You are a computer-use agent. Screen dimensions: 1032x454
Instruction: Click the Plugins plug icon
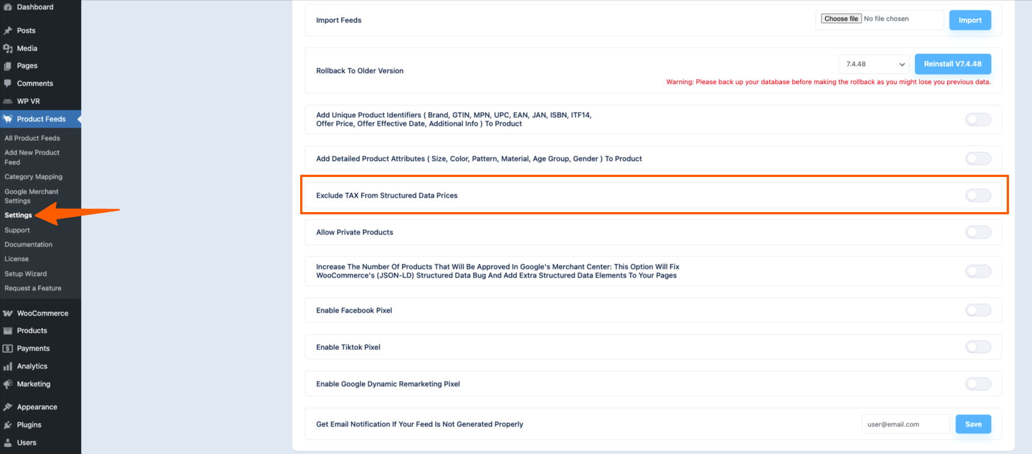pos(7,425)
